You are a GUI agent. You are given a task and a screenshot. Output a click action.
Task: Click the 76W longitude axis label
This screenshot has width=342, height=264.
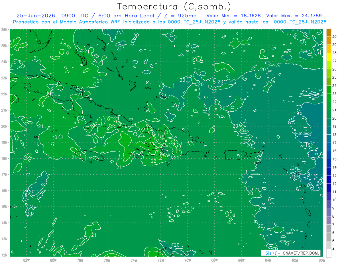click(107, 260)
